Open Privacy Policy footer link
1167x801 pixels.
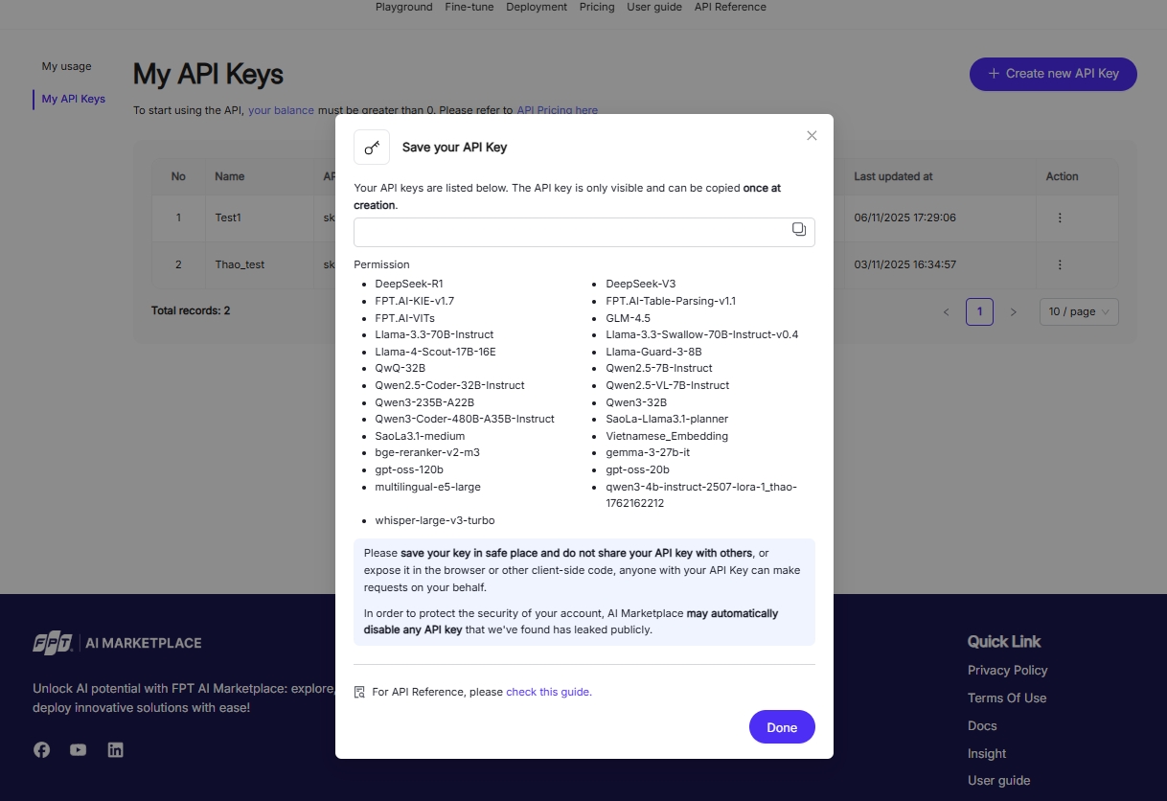(x=1007, y=671)
